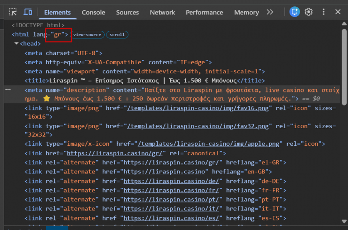This screenshot has height=230, width=348.
Task: Click the "IE=edge" content value
Action: coord(193,62)
